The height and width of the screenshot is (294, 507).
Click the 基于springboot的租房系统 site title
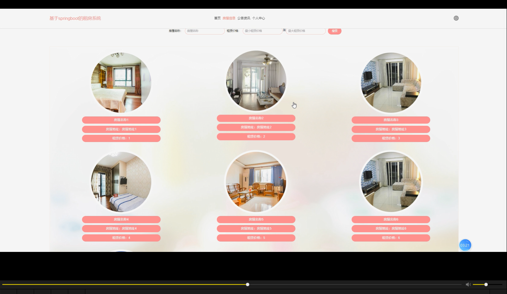click(75, 18)
